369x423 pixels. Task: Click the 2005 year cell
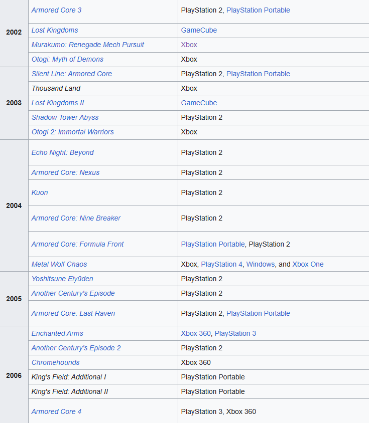[14, 299]
